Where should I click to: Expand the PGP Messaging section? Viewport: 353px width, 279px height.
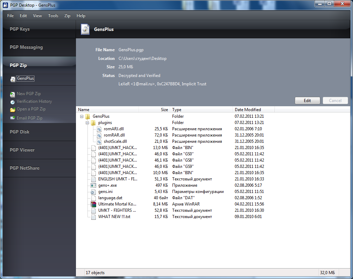point(39,47)
